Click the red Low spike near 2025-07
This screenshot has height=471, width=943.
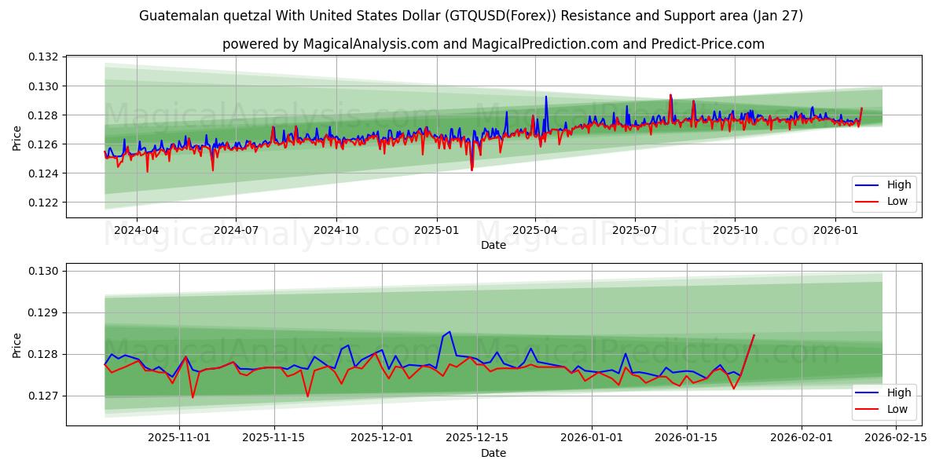point(670,97)
